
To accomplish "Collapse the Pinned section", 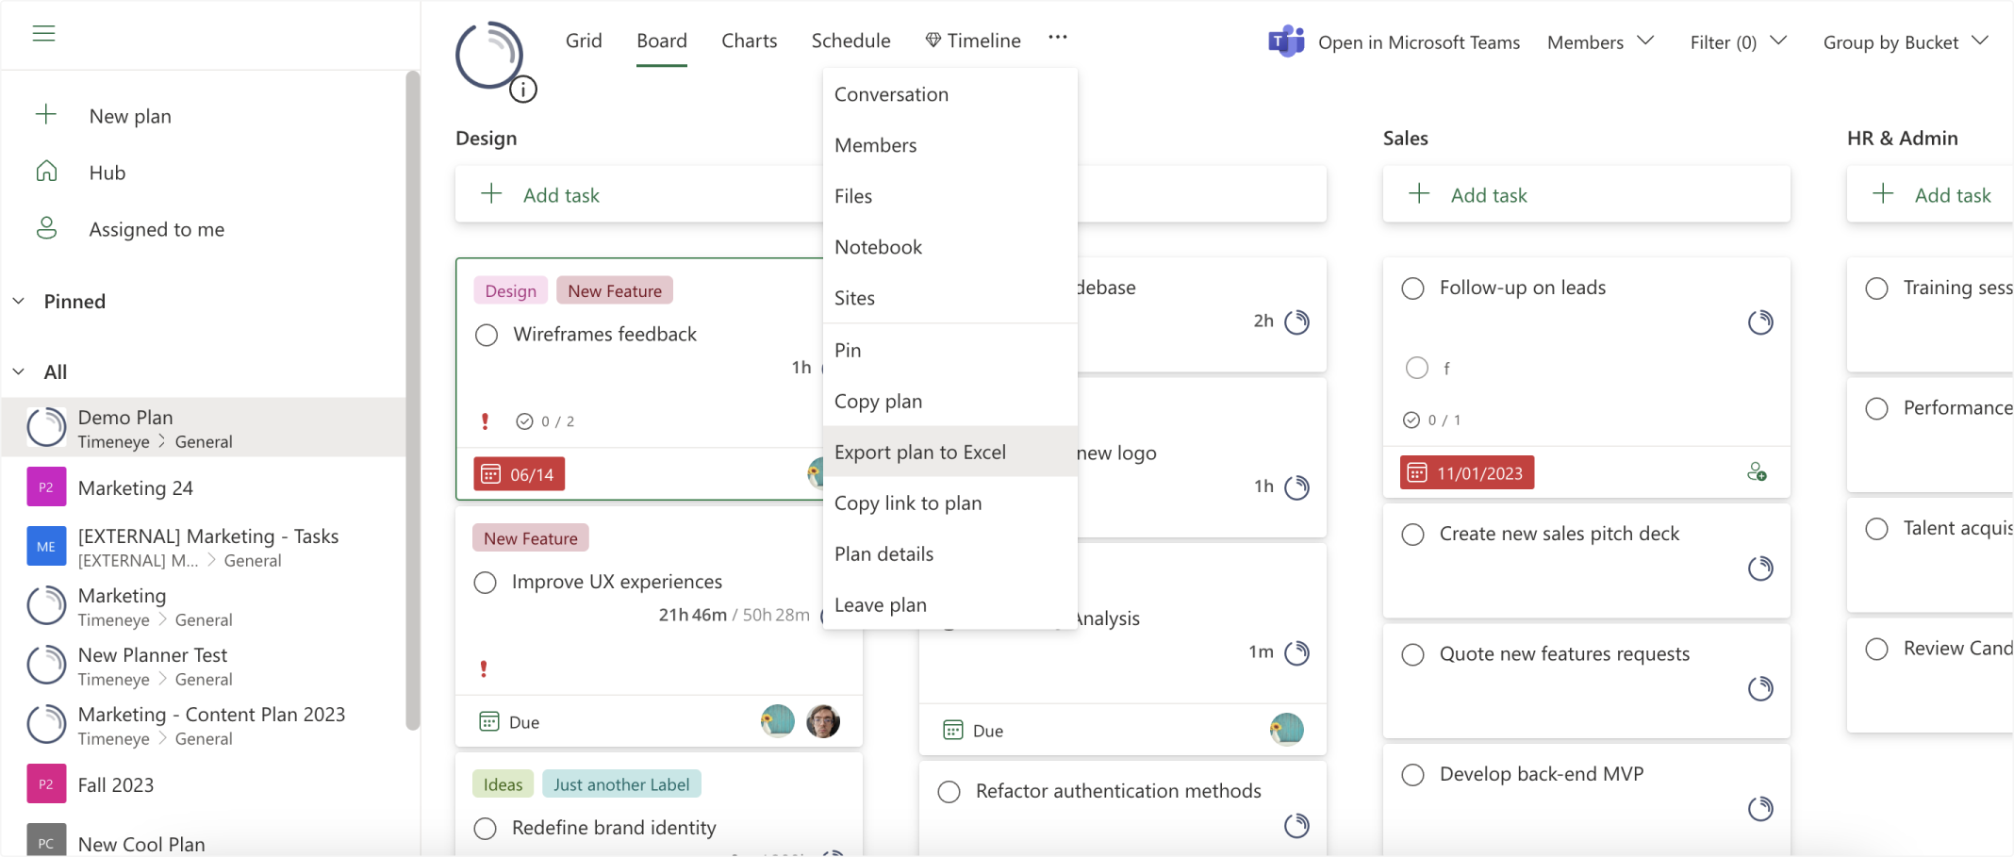I will (17, 301).
